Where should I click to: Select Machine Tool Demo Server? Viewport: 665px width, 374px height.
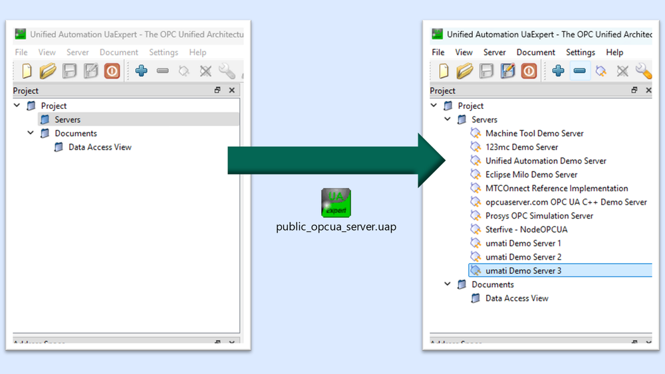535,134
